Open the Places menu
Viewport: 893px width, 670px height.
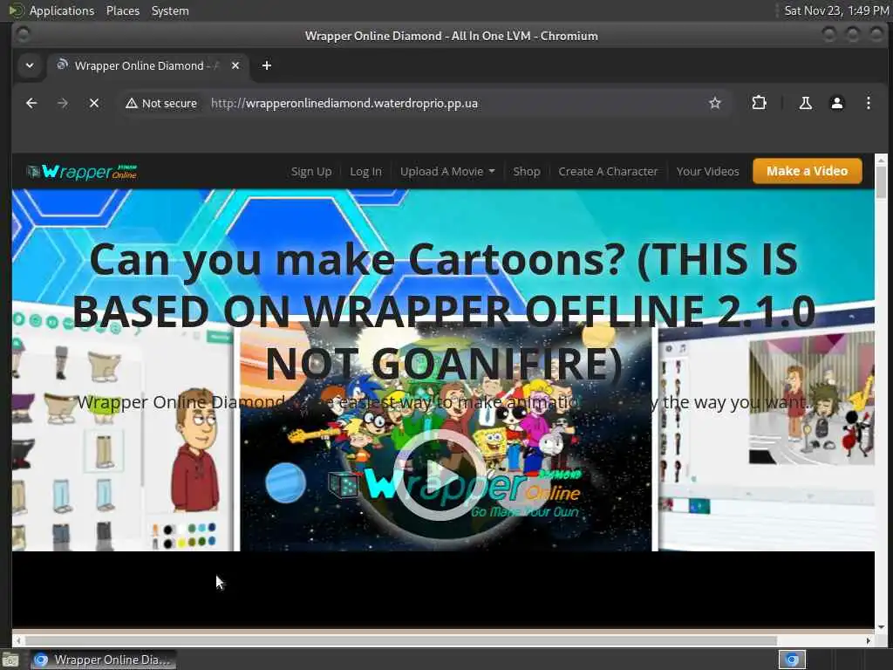[122, 10]
